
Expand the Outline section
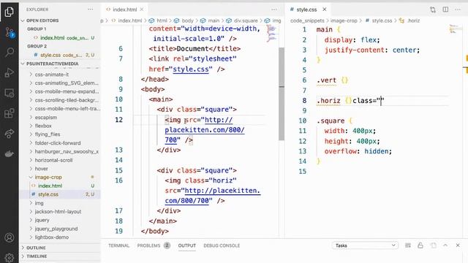click(x=36, y=248)
